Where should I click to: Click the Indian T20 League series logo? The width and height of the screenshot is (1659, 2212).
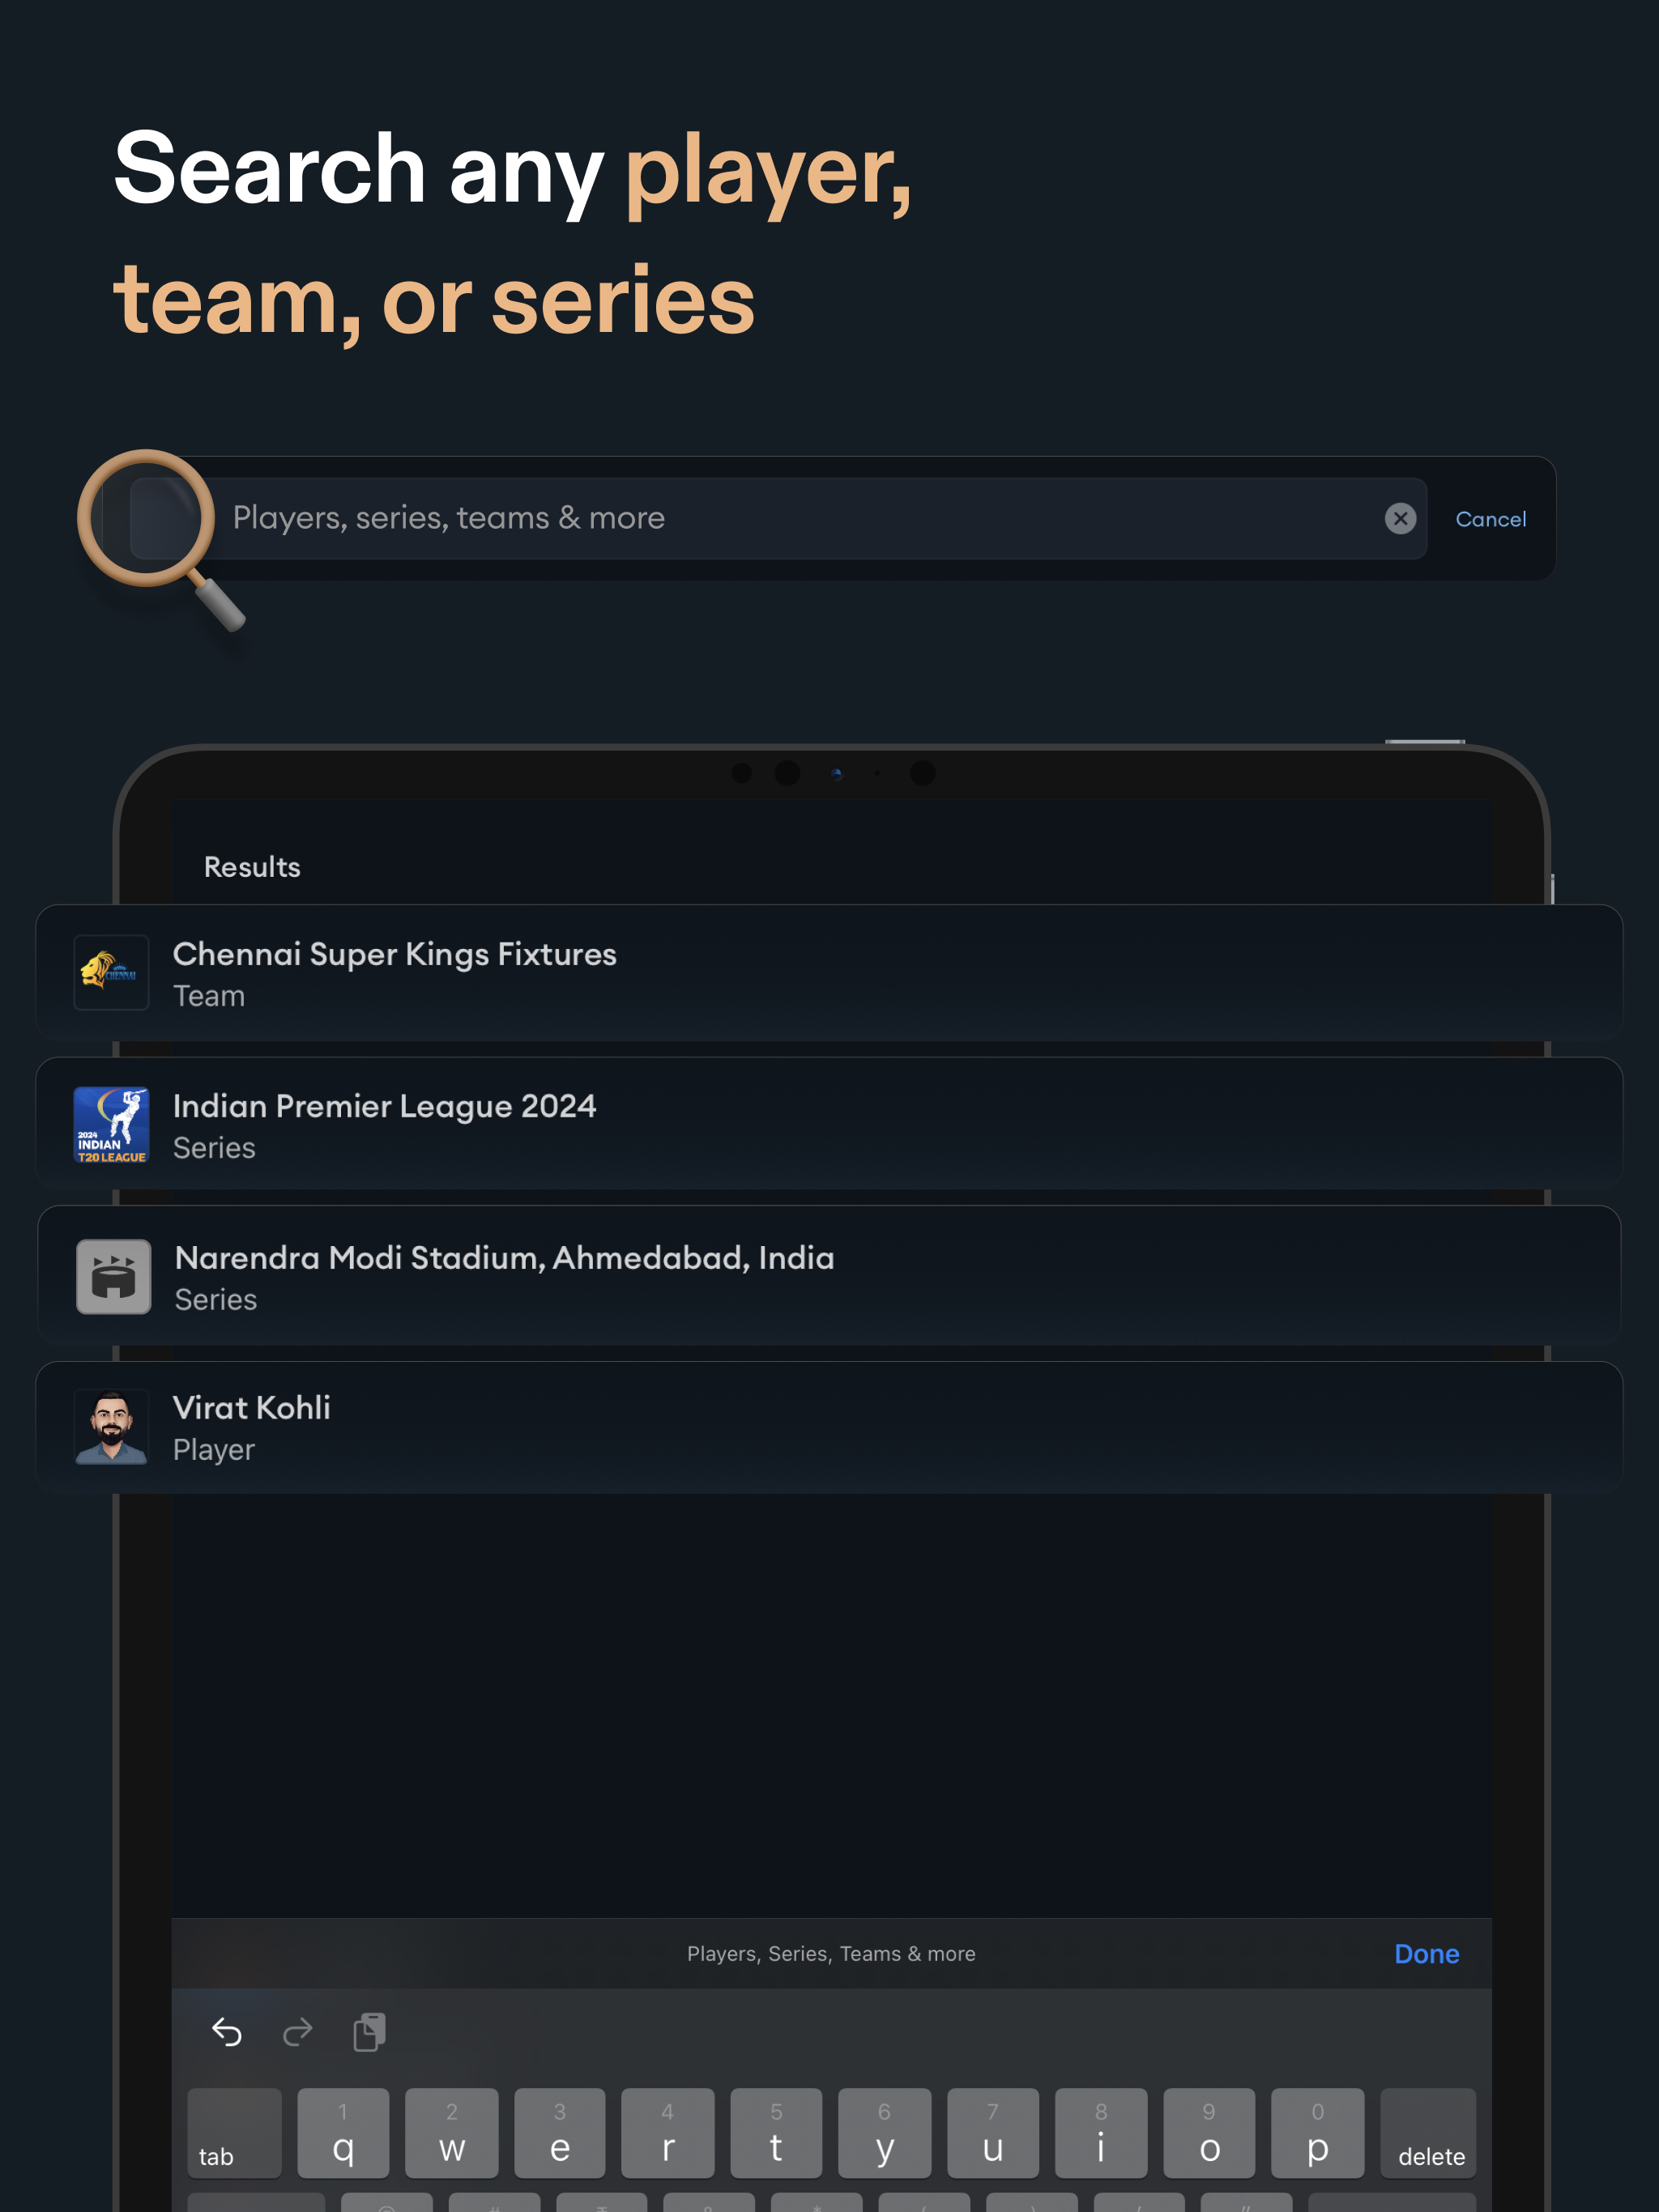click(111, 1125)
